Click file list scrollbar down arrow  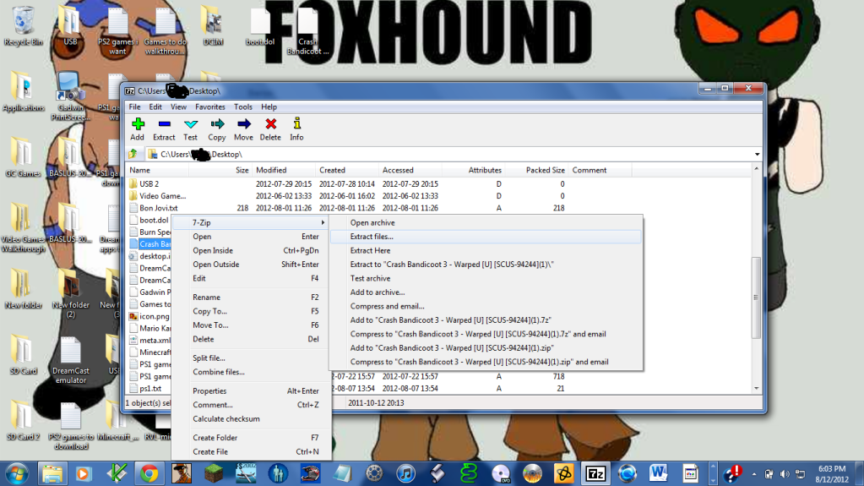click(757, 388)
